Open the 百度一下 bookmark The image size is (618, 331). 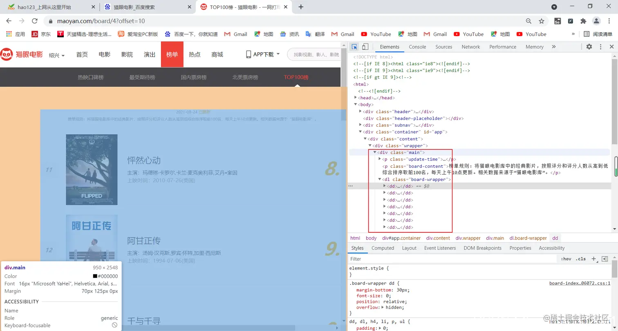click(x=191, y=34)
